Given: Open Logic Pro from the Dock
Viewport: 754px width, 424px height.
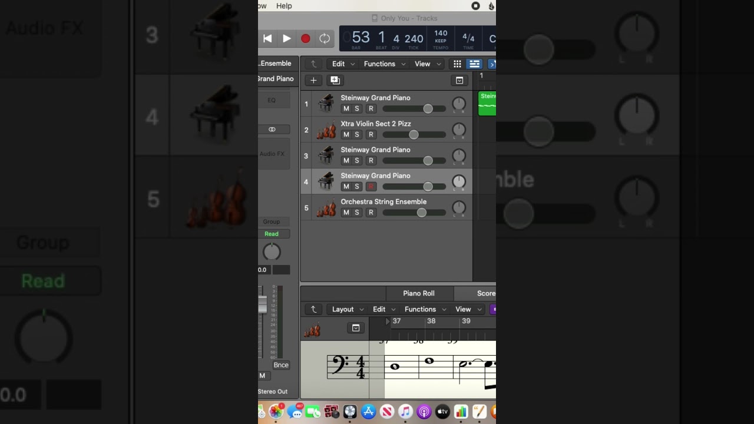Looking at the screenshot, I should tap(350, 412).
